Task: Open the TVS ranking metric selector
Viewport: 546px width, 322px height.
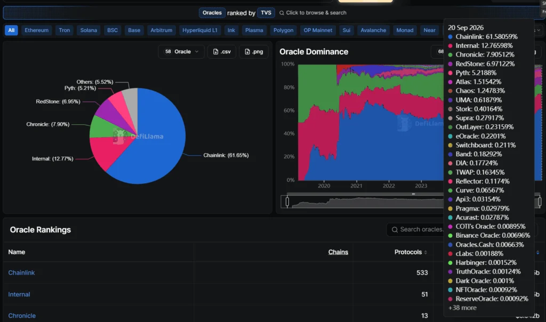Action: [x=266, y=13]
